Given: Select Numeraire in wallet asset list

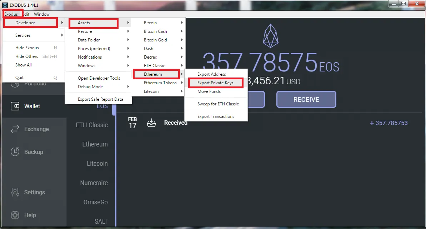Looking at the screenshot, I should (94, 183).
